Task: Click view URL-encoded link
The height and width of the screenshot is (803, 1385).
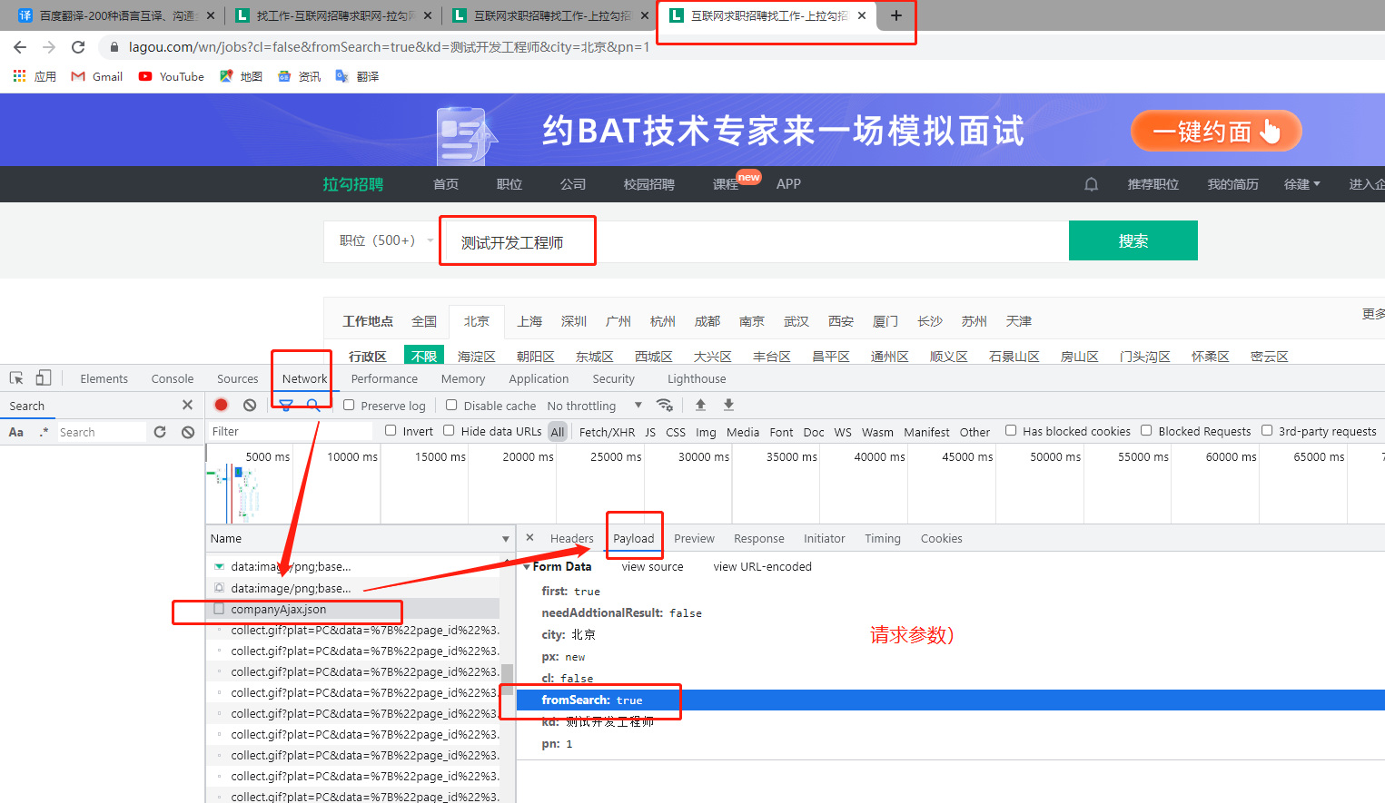Action: pos(763,567)
